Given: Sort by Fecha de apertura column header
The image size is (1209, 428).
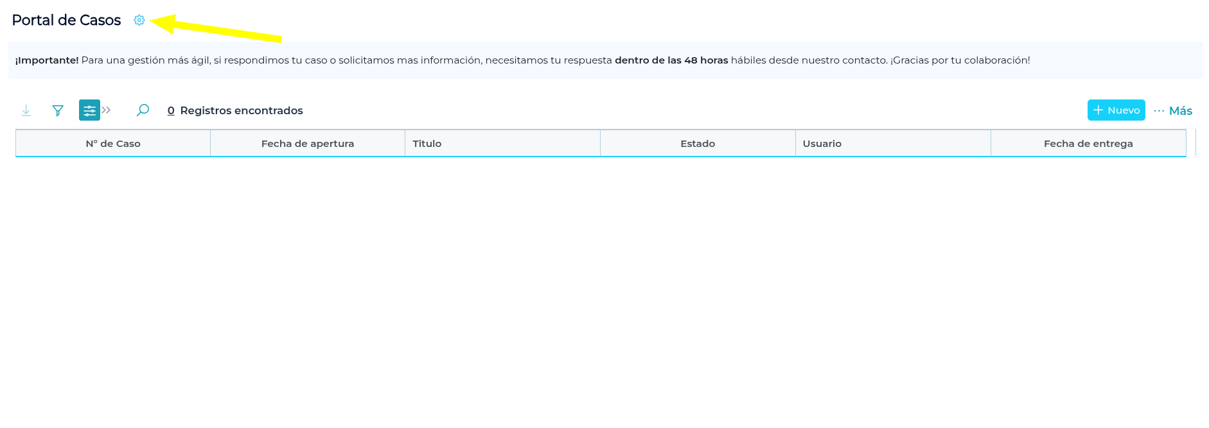Looking at the screenshot, I should [308, 144].
